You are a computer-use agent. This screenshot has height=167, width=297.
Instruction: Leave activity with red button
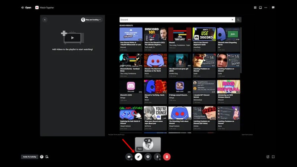167,157
